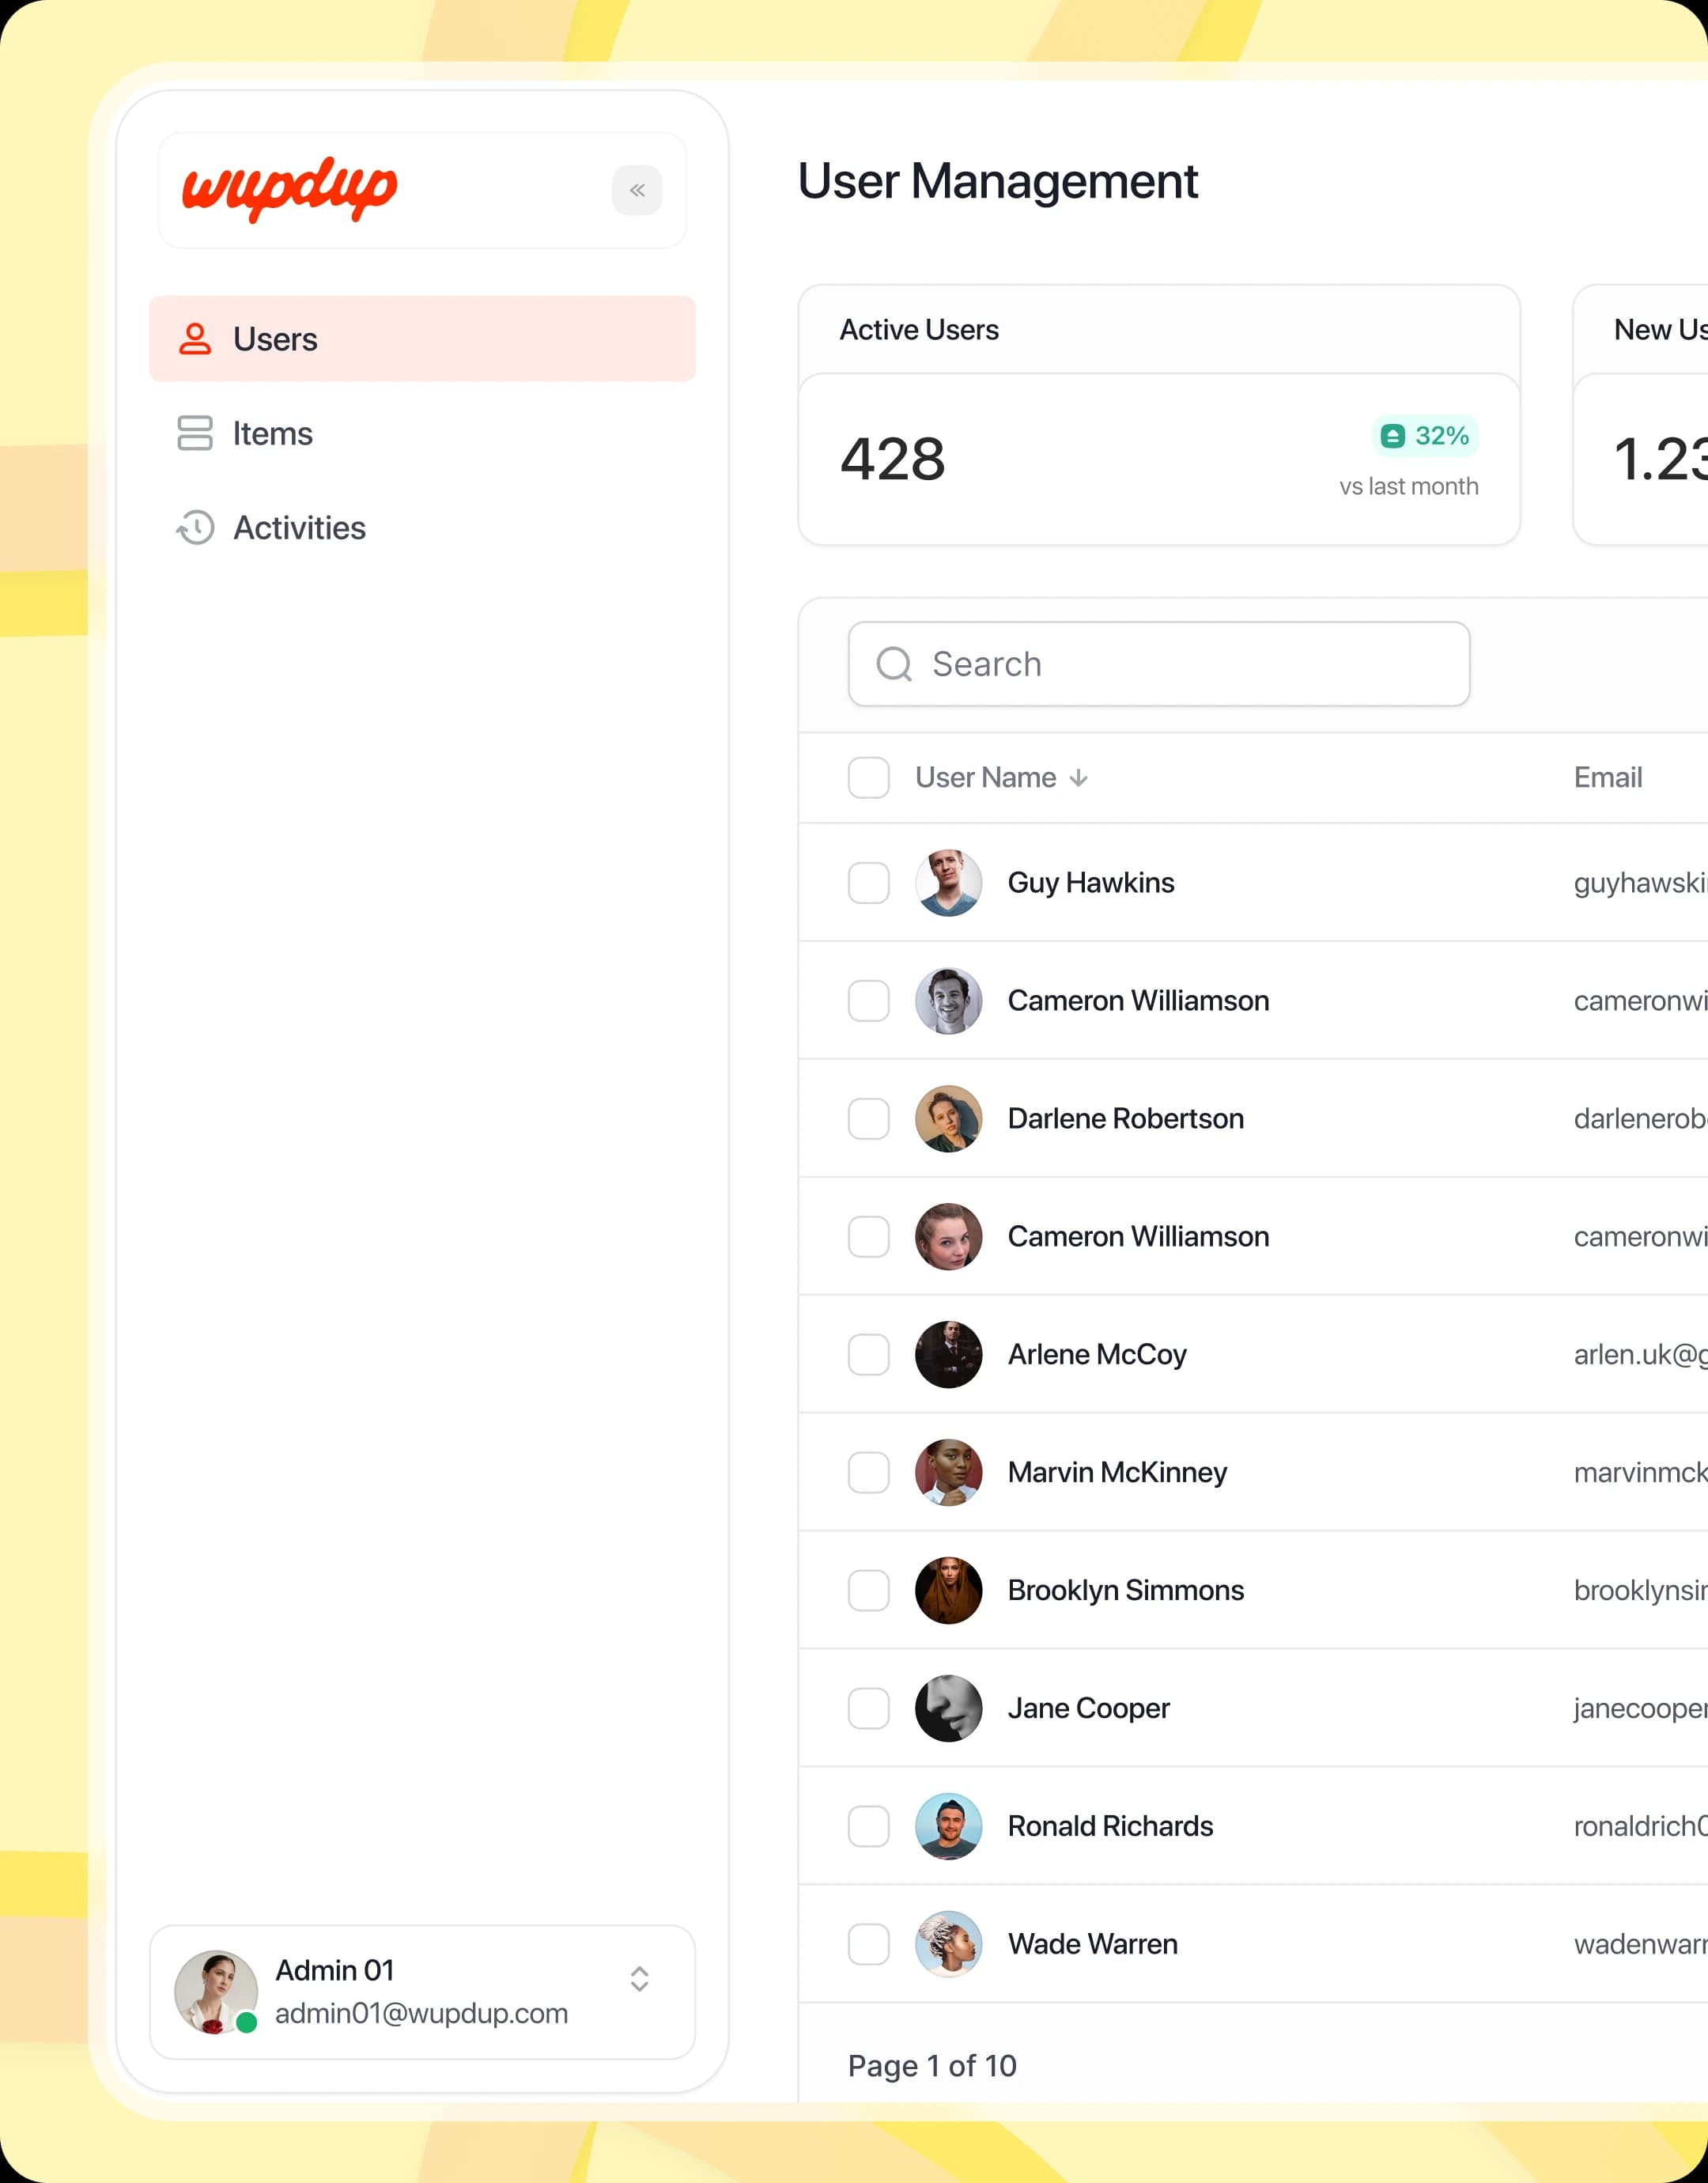Viewport: 1708px width, 2183px height.
Task: Click the Items stack icon in sidebar
Action: (x=195, y=433)
